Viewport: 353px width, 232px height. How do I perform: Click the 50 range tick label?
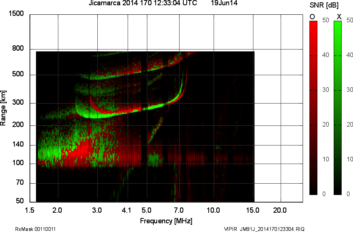coord(20,201)
